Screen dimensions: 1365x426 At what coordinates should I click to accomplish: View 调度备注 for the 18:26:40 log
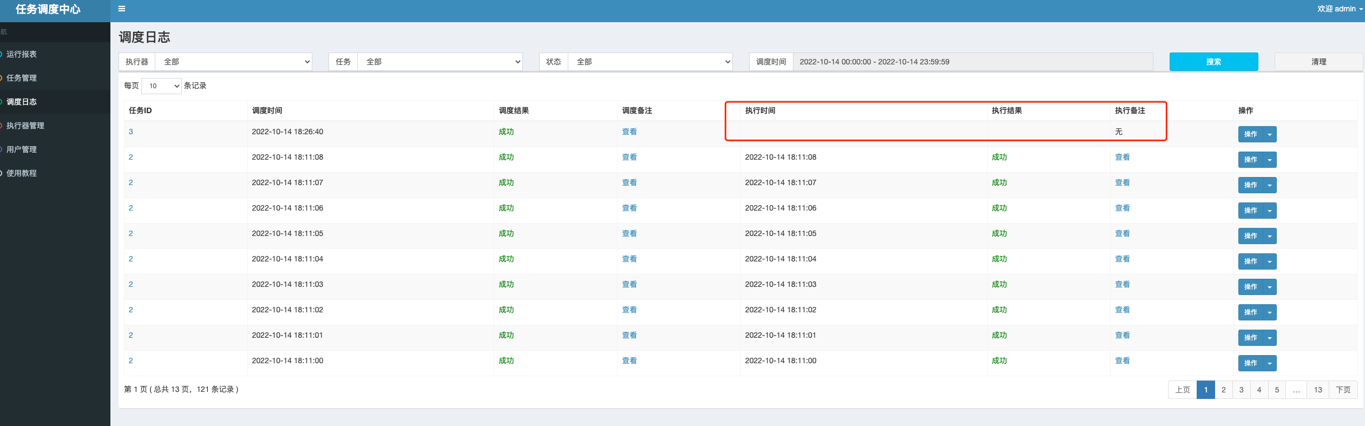(x=629, y=132)
